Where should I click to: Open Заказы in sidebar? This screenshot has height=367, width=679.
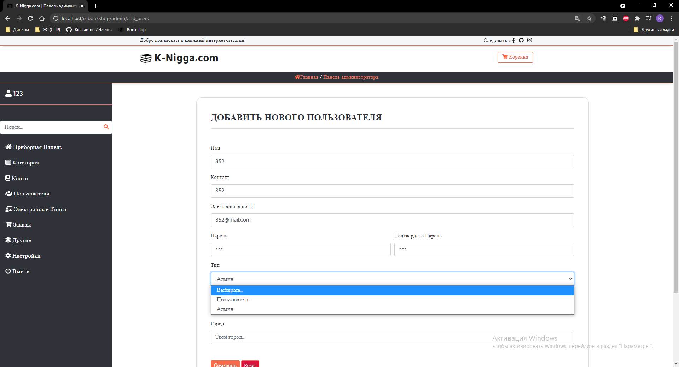(x=18, y=225)
